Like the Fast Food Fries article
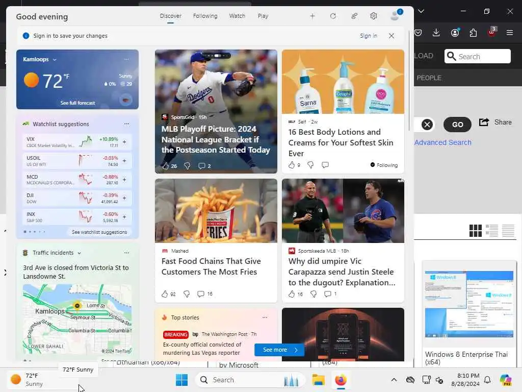This screenshot has width=522, height=392. point(165,293)
